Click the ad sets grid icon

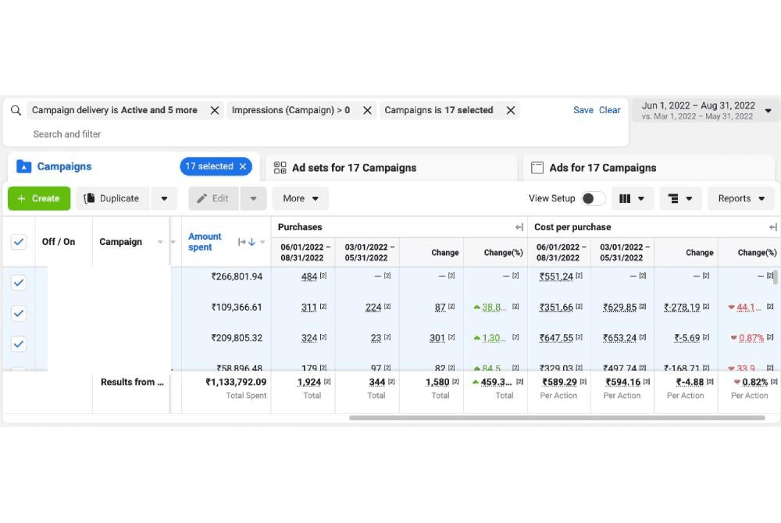(x=280, y=168)
